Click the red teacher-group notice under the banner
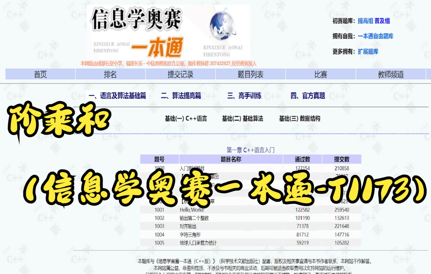 168,64
